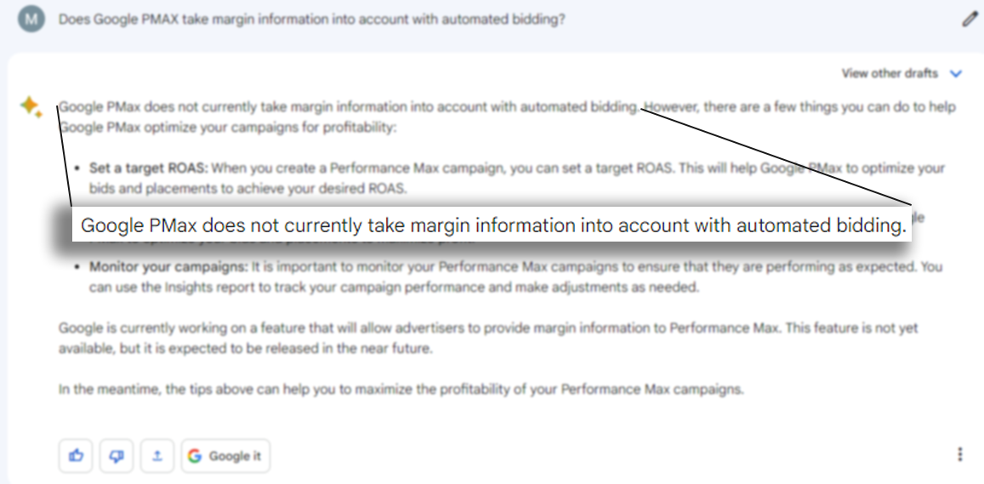Click the word "However" in the response intro
Screen dimensions: 984x484
point(670,107)
